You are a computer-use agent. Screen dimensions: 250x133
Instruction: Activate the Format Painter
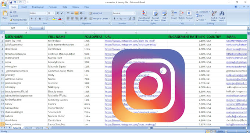click(x=18, y=20)
